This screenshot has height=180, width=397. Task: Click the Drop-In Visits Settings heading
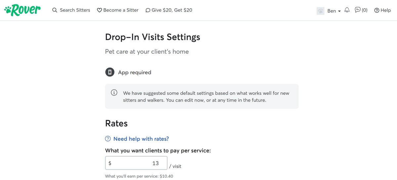coord(153,37)
